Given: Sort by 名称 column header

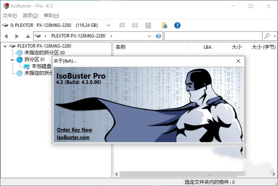Looking at the screenshot, I should click(120, 47).
